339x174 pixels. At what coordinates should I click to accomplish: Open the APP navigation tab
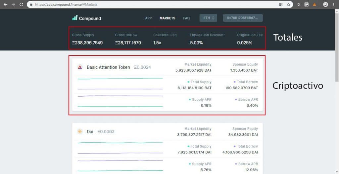(148, 18)
